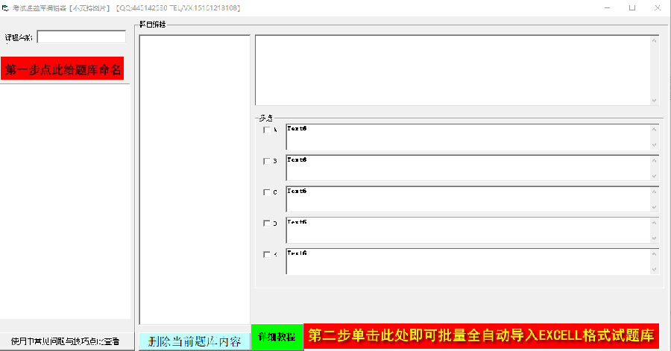The width and height of the screenshot is (671, 351).
Task: Click scroll-down arrow in option A box
Action: [655, 145]
